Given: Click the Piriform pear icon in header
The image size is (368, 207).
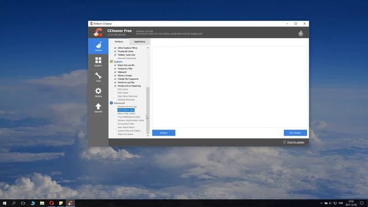Looking at the screenshot, I should pos(301,33).
